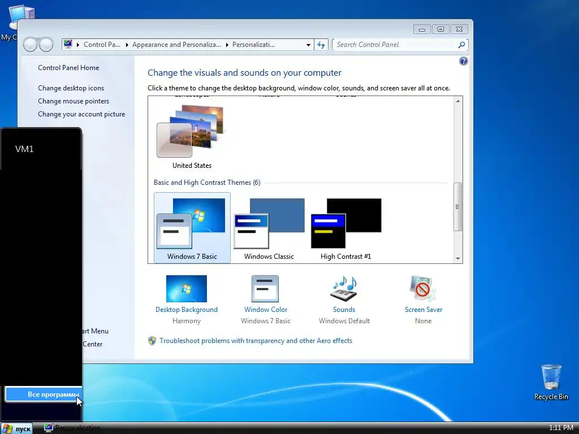Click the theme list scrollbar thumb
The image size is (579, 434).
(458, 207)
